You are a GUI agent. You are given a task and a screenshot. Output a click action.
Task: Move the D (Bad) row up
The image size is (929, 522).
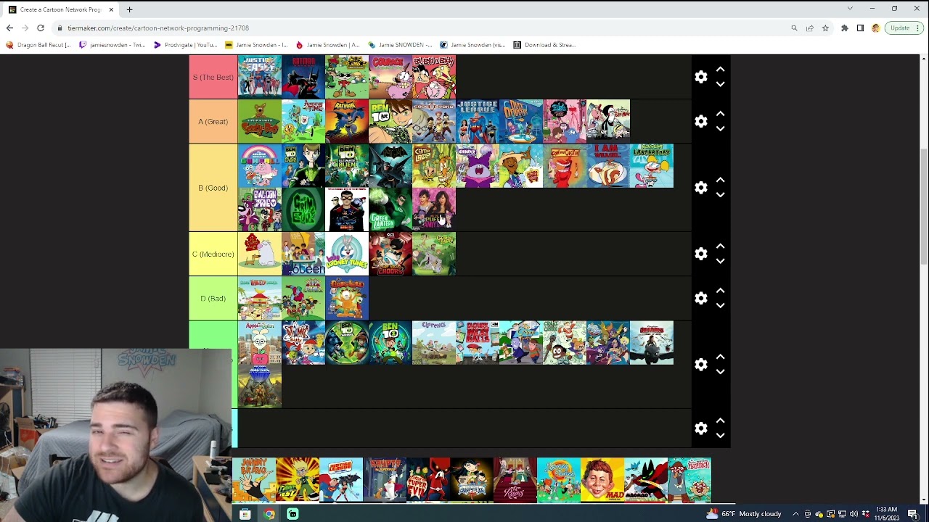pos(720,291)
